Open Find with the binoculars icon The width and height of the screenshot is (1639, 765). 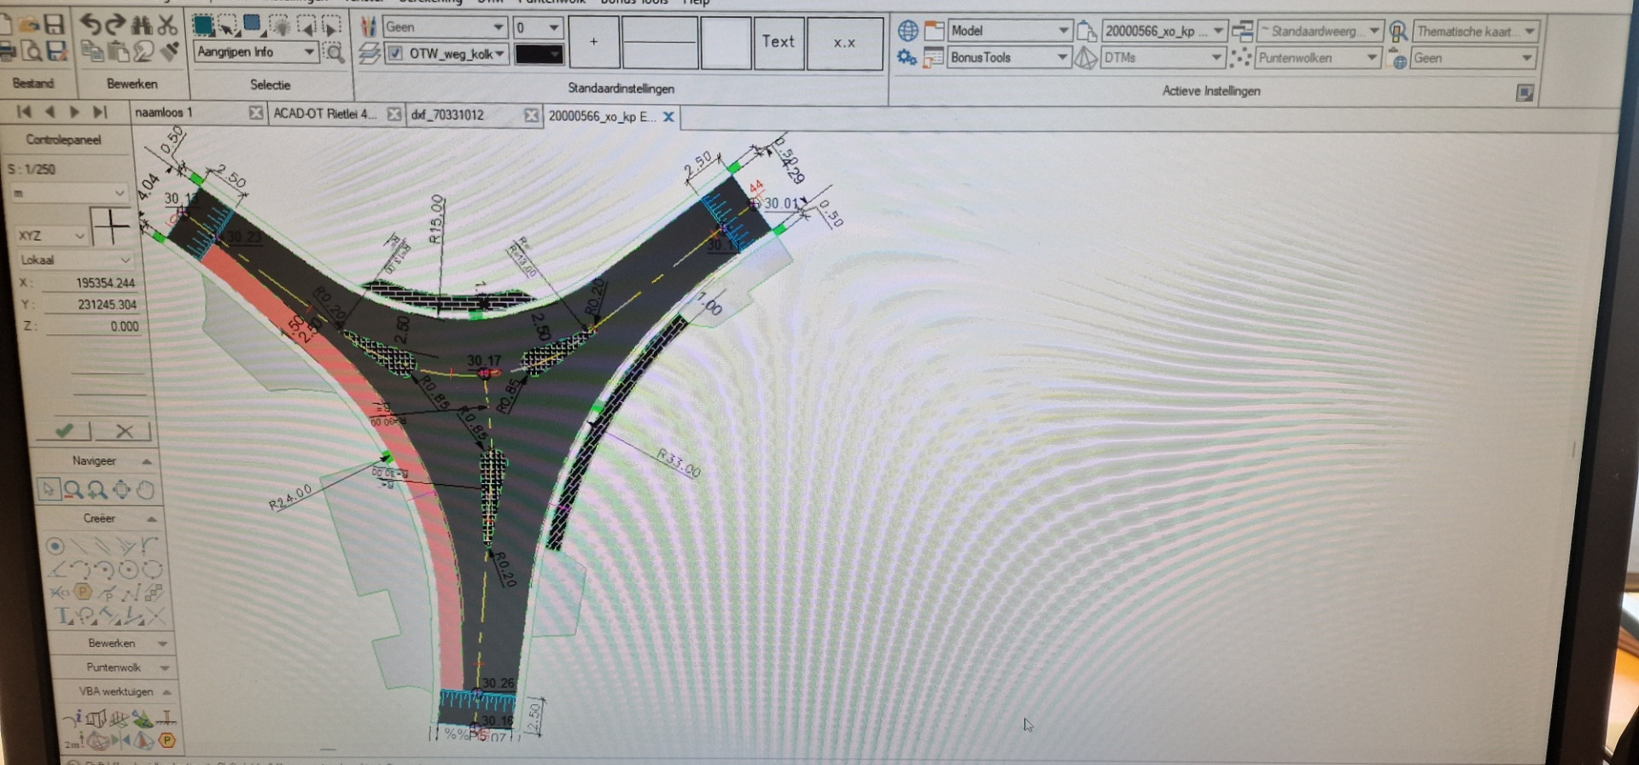coord(142,25)
